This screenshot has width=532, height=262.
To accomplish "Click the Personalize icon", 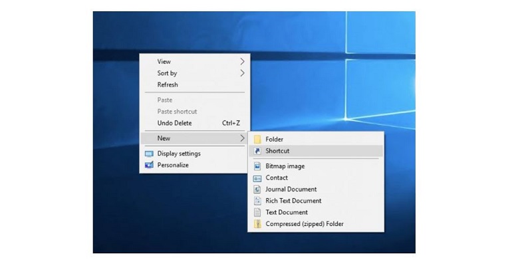I will [149, 166].
